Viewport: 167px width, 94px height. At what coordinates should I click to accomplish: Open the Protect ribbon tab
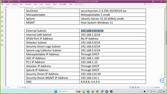(x=48, y=4)
